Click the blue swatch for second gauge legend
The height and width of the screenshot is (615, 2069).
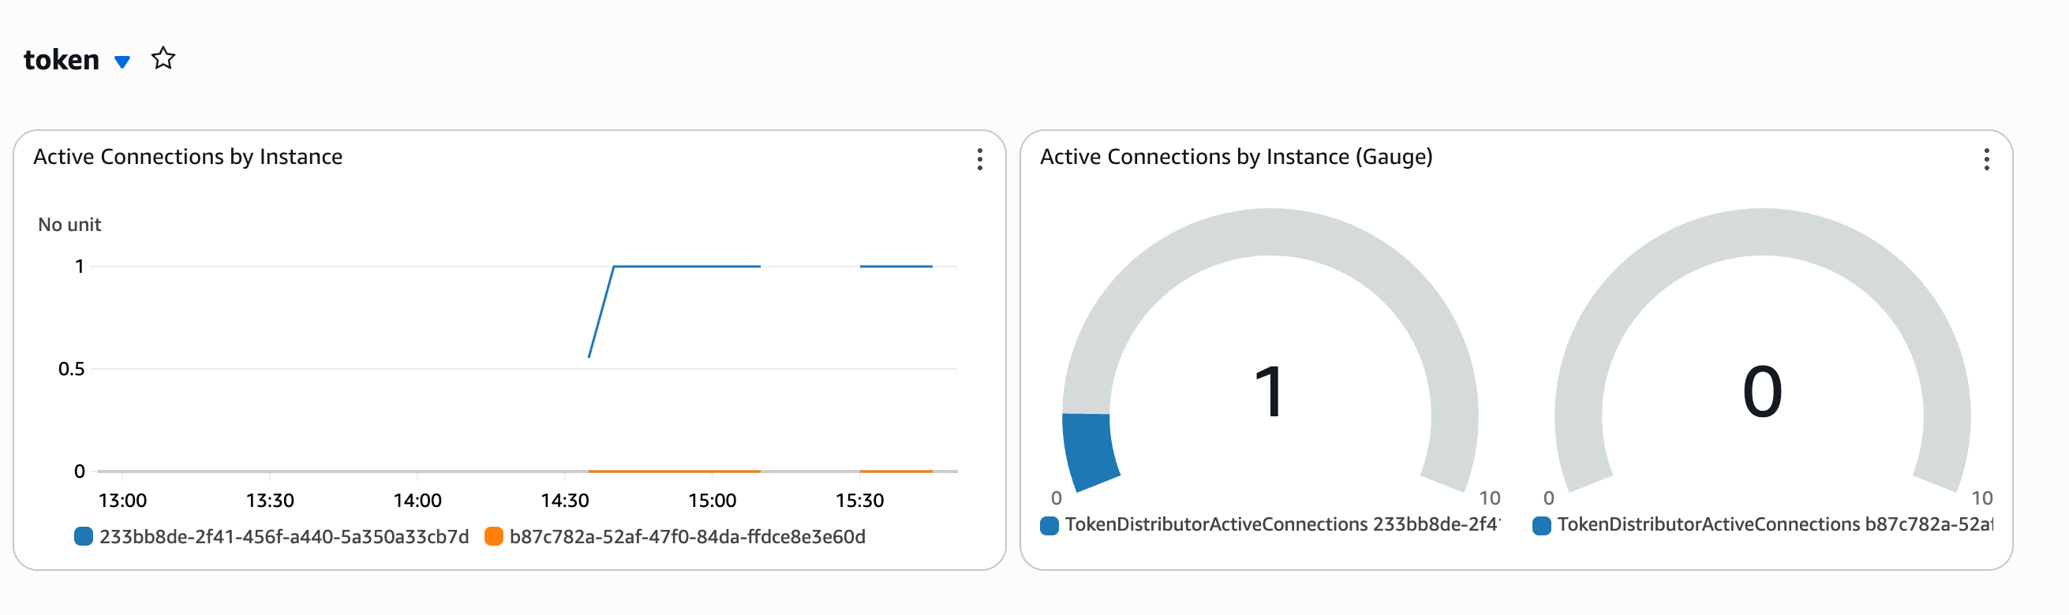(x=1541, y=525)
